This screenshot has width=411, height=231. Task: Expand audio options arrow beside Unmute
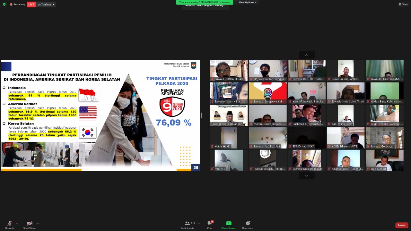(x=17, y=223)
